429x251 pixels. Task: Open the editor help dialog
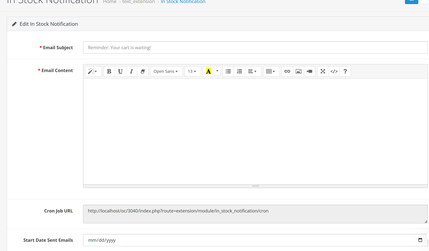pos(345,72)
